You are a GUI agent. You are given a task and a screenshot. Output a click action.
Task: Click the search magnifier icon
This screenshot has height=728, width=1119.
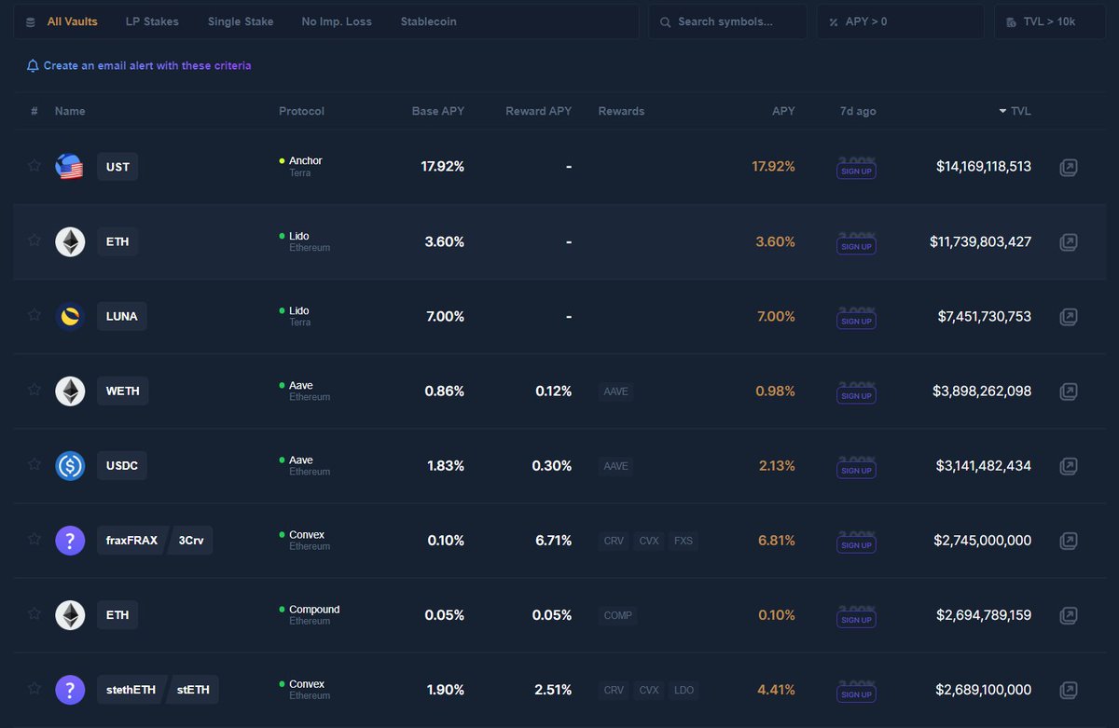666,21
